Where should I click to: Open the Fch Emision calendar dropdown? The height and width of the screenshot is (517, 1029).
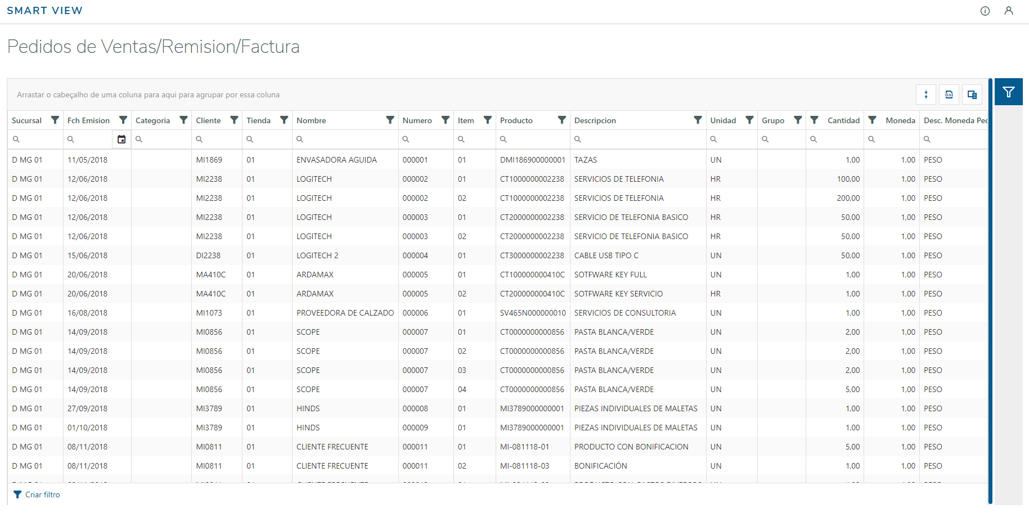click(122, 140)
